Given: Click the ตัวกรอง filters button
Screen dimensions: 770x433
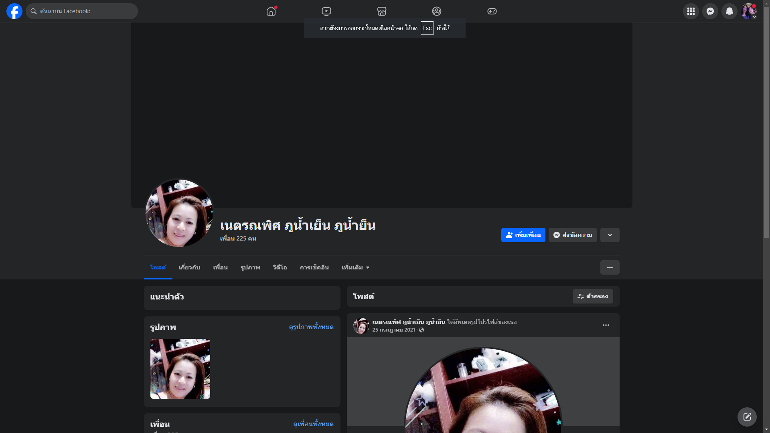Looking at the screenshot, I should point(593,296).
